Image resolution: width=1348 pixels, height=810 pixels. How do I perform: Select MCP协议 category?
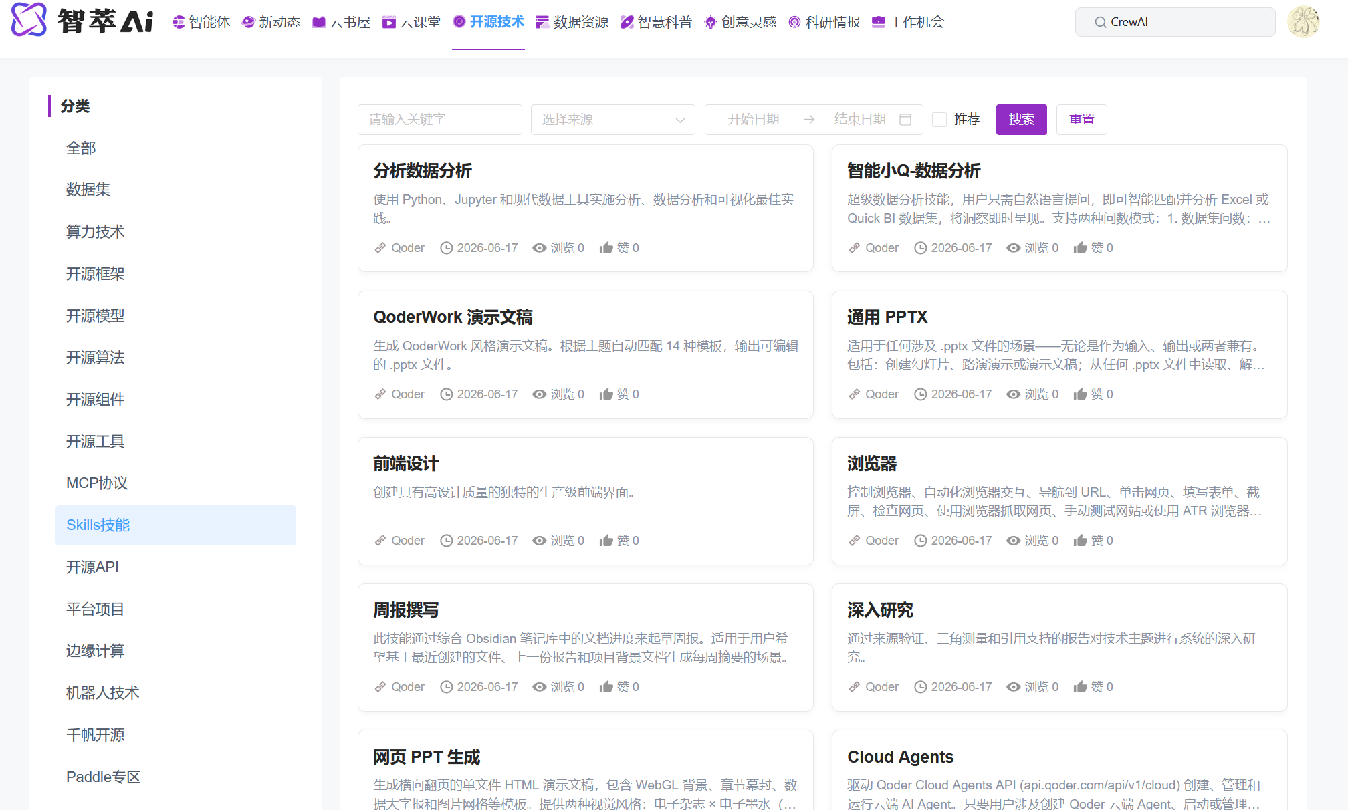pyautogui.click(x=176, y=483)
